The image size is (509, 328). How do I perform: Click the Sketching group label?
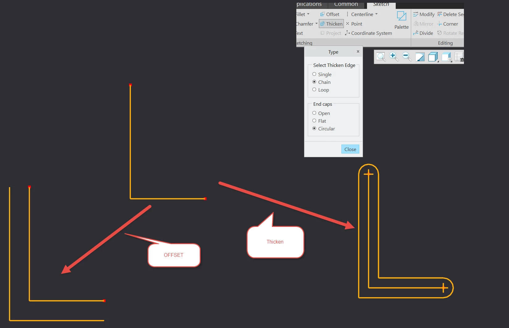coord(304,43)
